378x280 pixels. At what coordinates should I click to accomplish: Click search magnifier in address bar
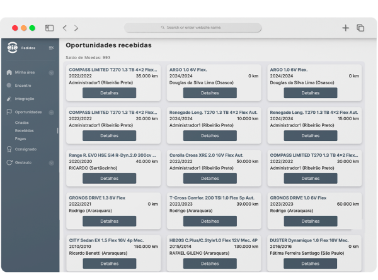(x=163, y=28)
